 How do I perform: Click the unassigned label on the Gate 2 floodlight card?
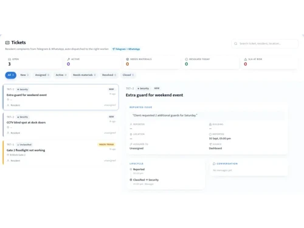click(x=110, y=161)
